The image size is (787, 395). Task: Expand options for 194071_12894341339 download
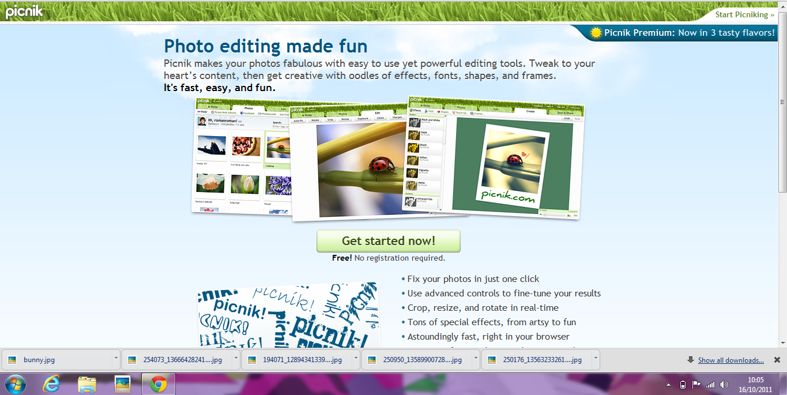click(356, 358)
